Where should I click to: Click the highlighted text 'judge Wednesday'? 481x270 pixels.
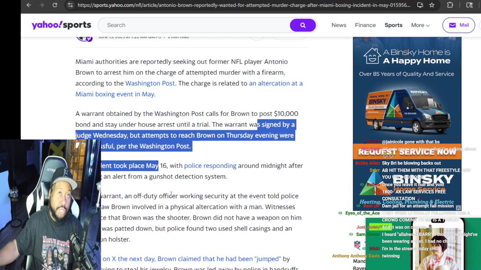tap(102, 135)
